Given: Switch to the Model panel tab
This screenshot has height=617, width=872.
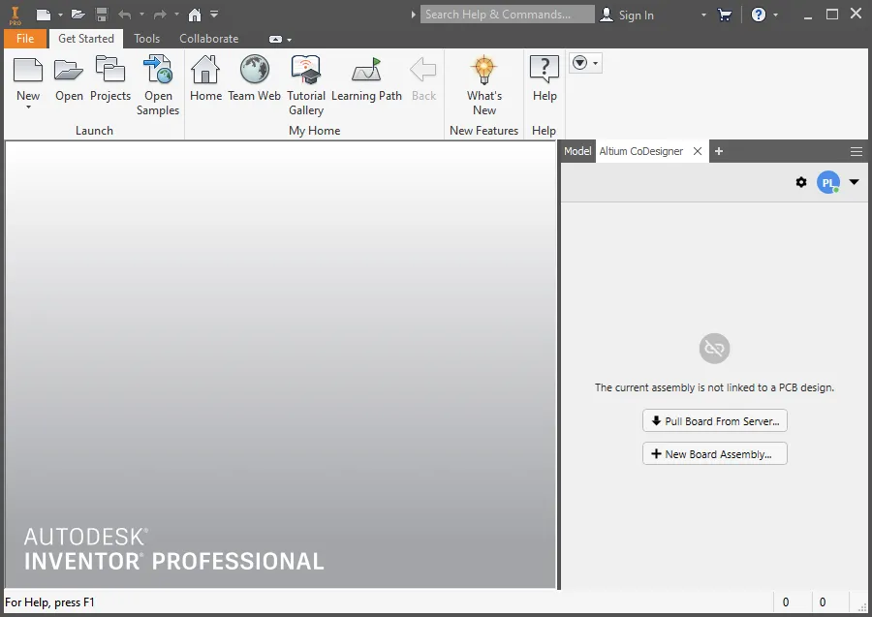Looking at the screenshot, I should (577, 151).
